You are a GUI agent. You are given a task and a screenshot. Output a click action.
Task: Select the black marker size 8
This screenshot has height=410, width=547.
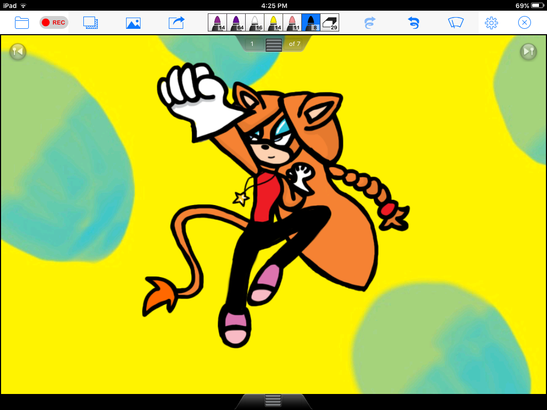pos(311,22)
